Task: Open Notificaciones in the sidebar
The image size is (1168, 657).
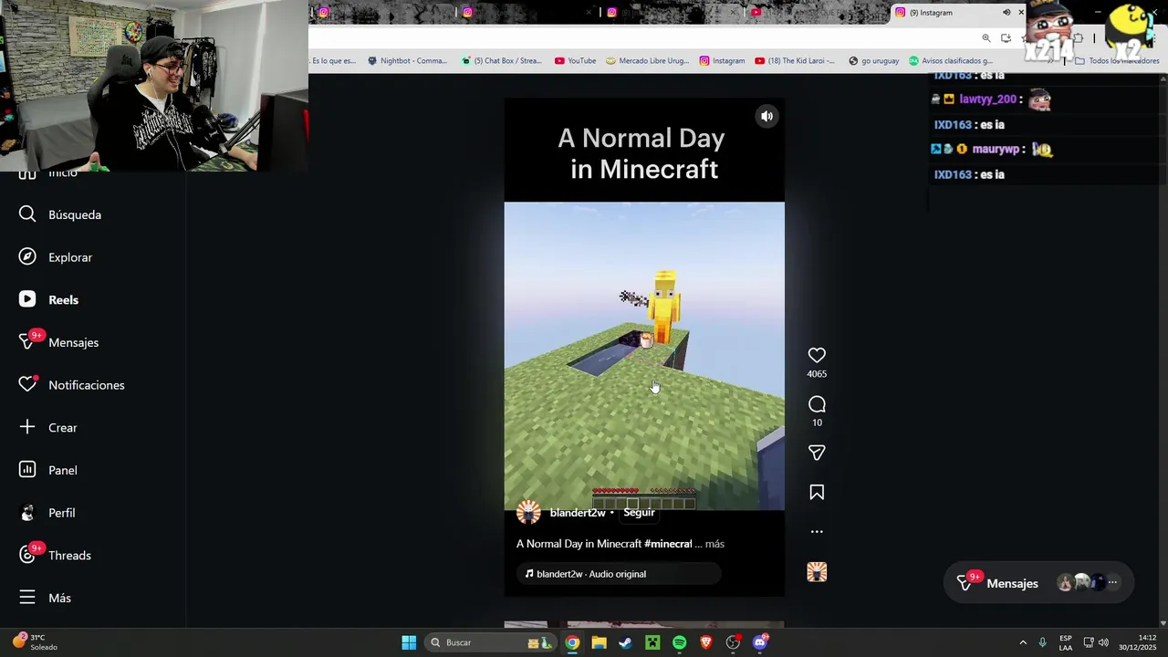Action: tap(72, 385)
